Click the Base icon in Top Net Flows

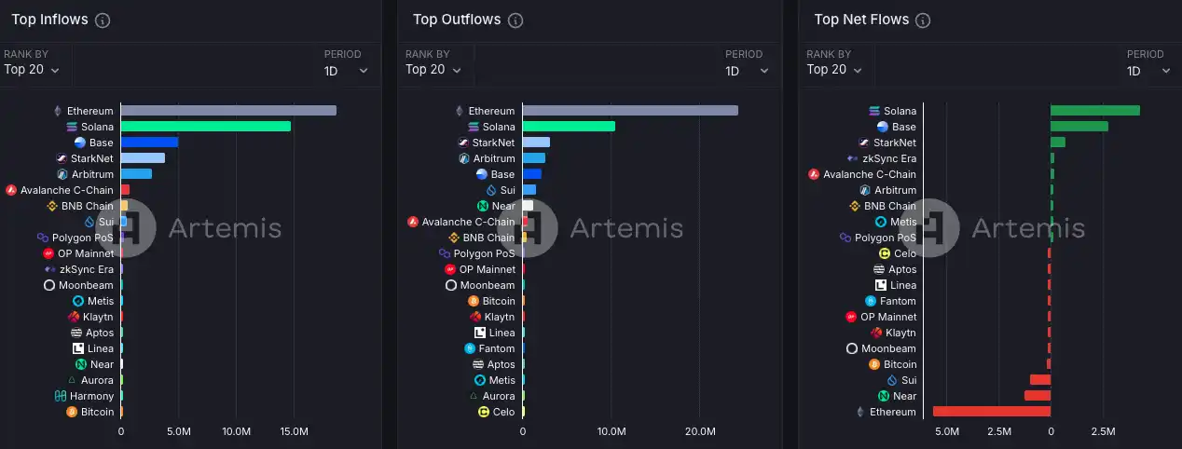pos(882,127)
